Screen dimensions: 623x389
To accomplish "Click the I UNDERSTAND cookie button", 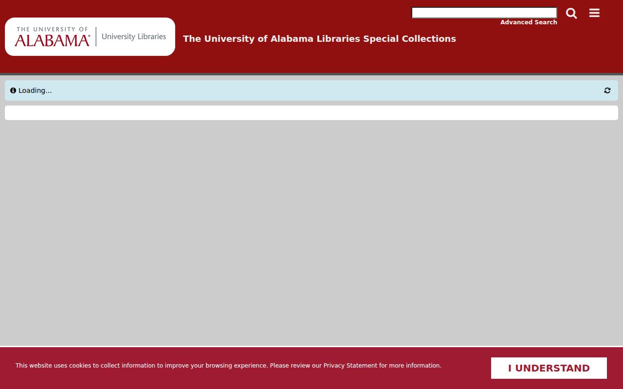I will pyautogui.click(x=549, y=368).
